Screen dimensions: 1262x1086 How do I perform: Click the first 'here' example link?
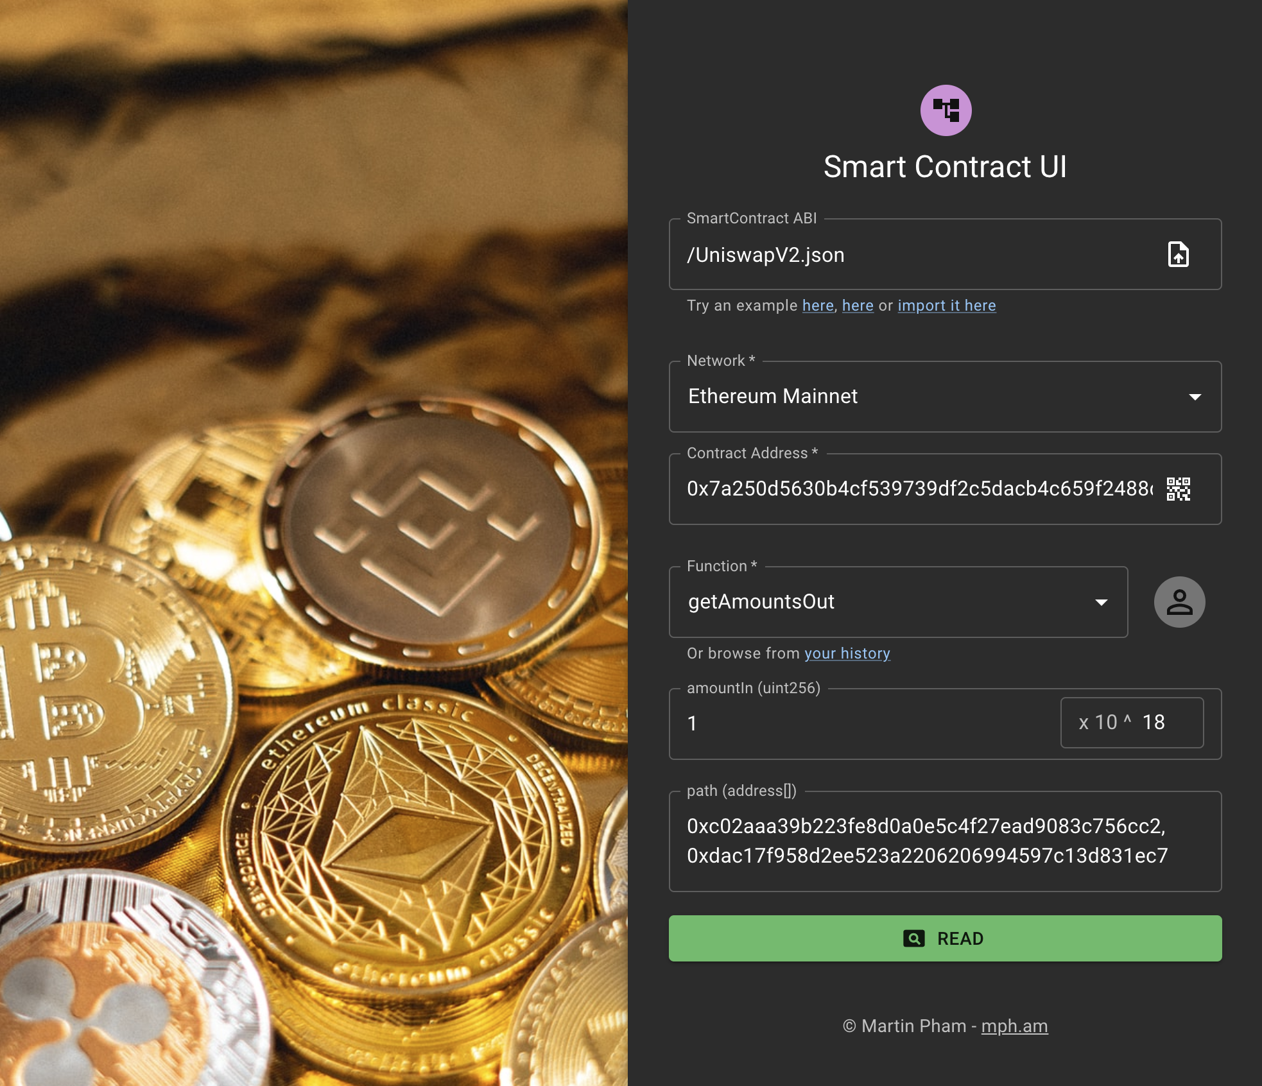tap(818, 306)
